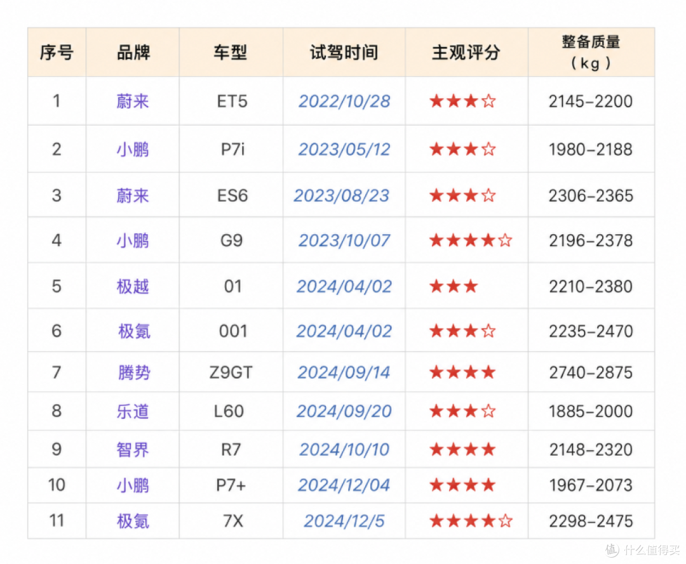Open the 小鹏 brand link in P7i row
Screen dimensions: 686x564
pyautogui.click(x=133, y=150)
